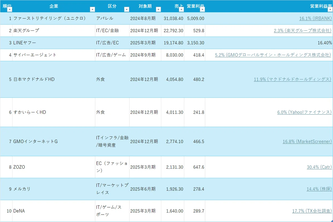Select the 466.5 operating profit cell
Image resolution: width=333 pixels, height=222 pixels.
195,141
